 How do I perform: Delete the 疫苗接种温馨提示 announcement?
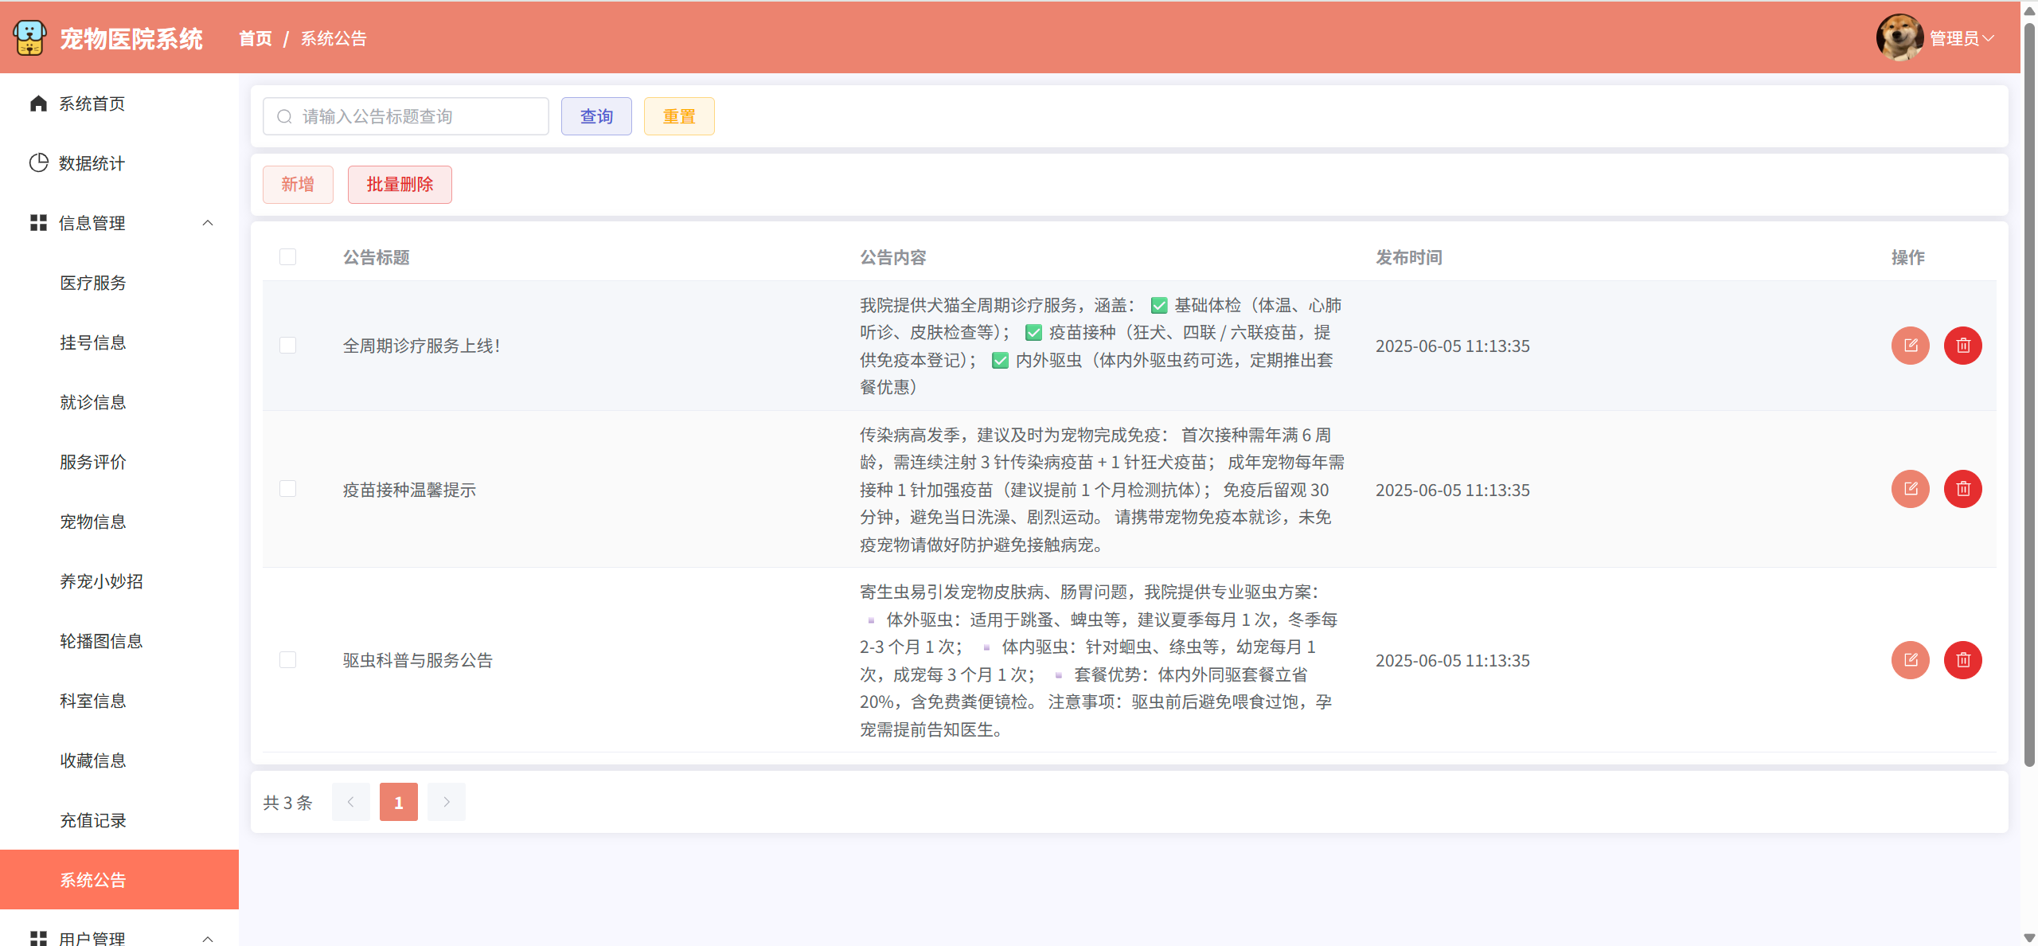1962,489
